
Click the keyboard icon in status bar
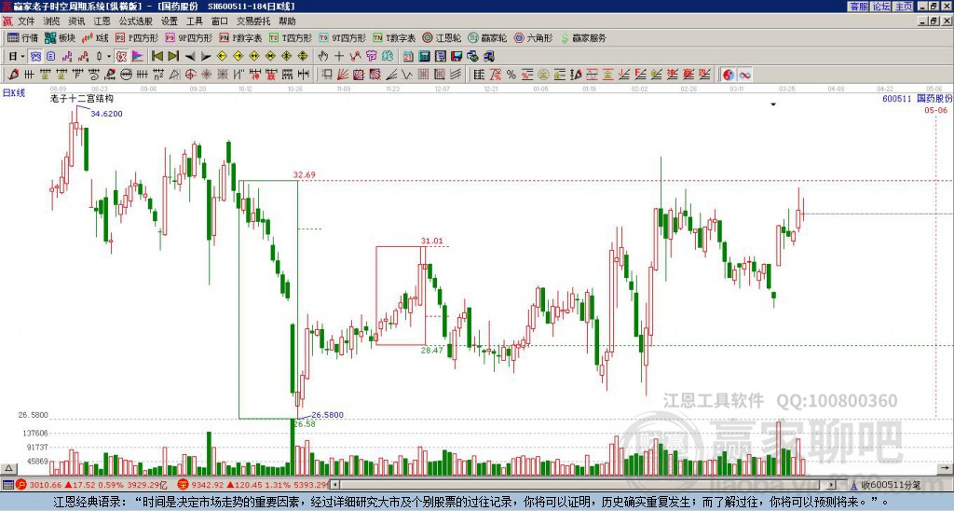[7, 485]
